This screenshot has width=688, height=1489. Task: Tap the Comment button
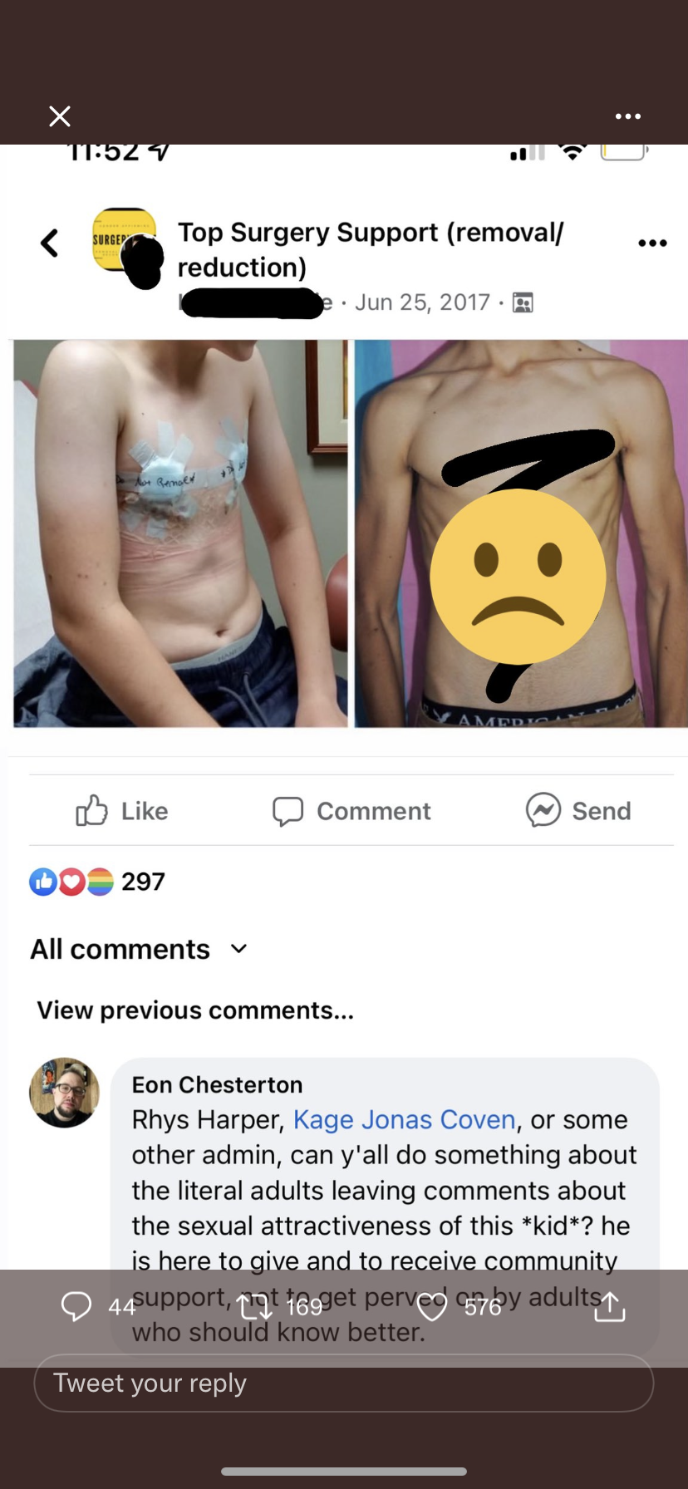click(351, 810)
